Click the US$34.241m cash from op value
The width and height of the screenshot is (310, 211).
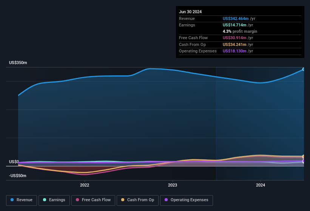point(234,44)
